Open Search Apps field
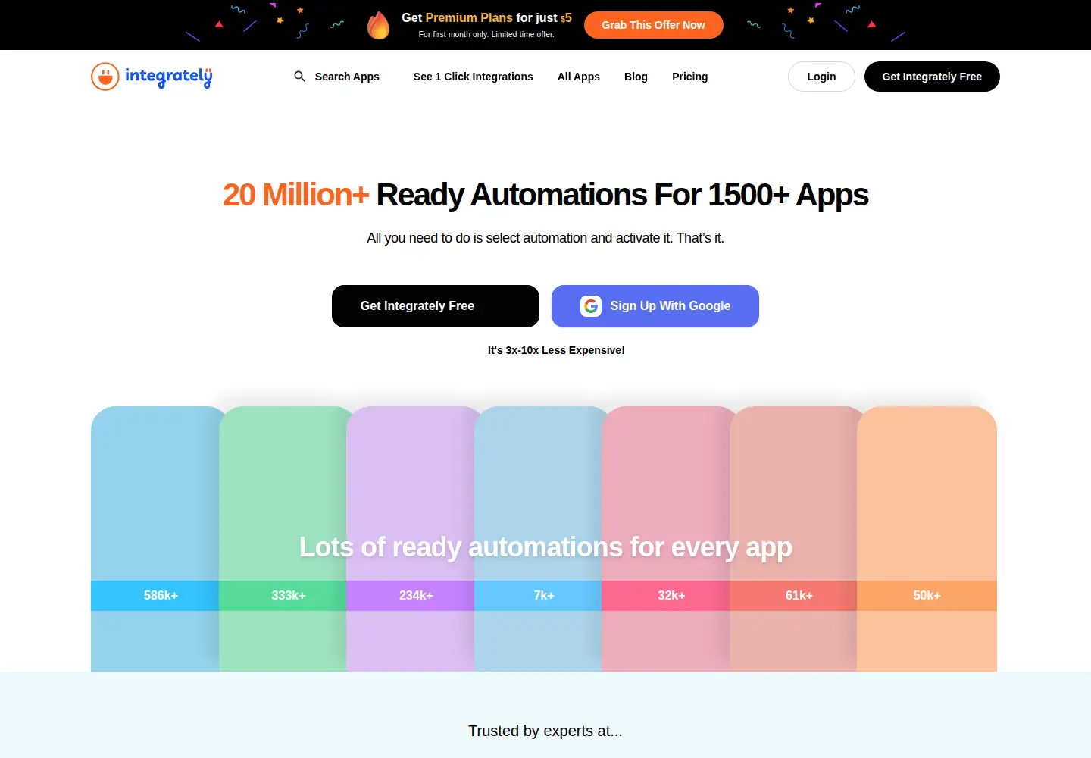1091x758 pixels. (337, 77)
